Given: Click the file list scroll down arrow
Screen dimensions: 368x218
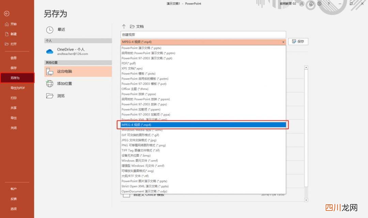Looking at the screenshot, I should point(306,200).
